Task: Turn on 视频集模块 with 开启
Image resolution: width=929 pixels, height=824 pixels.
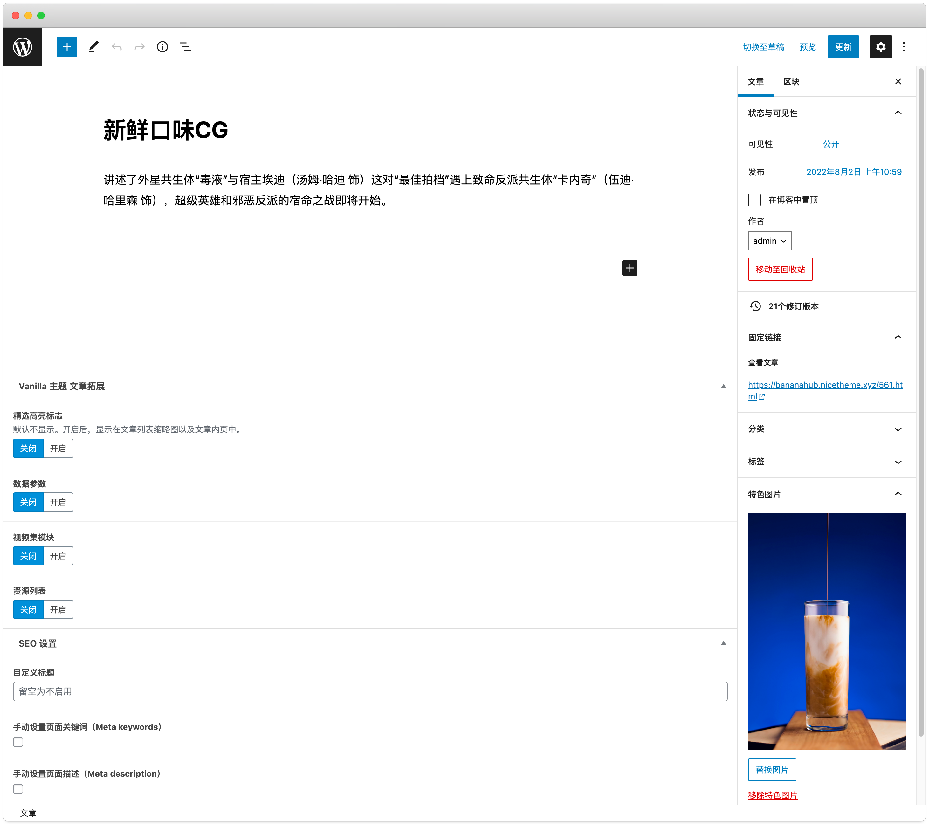Action: pos(58,556)
